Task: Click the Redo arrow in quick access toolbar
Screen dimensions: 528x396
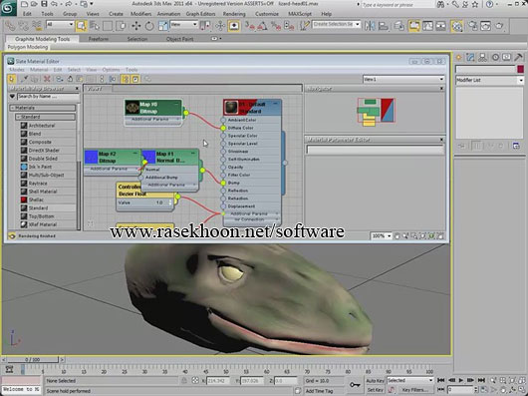Action: tap(69, 4)
